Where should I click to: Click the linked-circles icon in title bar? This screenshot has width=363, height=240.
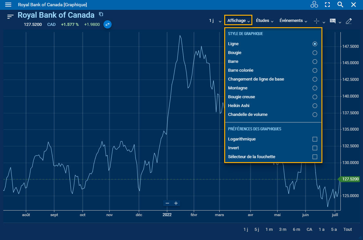314,5
